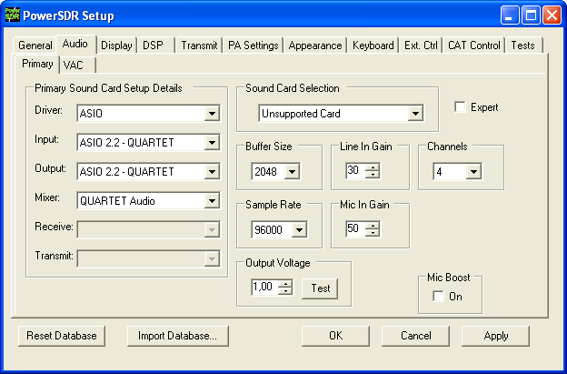
Task: Expand the Channels dropdown
Action: [x=472, y=172]
